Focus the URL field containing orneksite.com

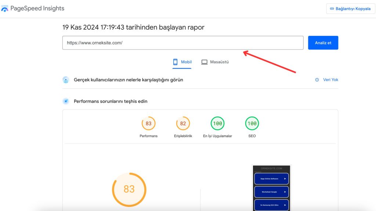pyautogui.click(x=182, y=43)
